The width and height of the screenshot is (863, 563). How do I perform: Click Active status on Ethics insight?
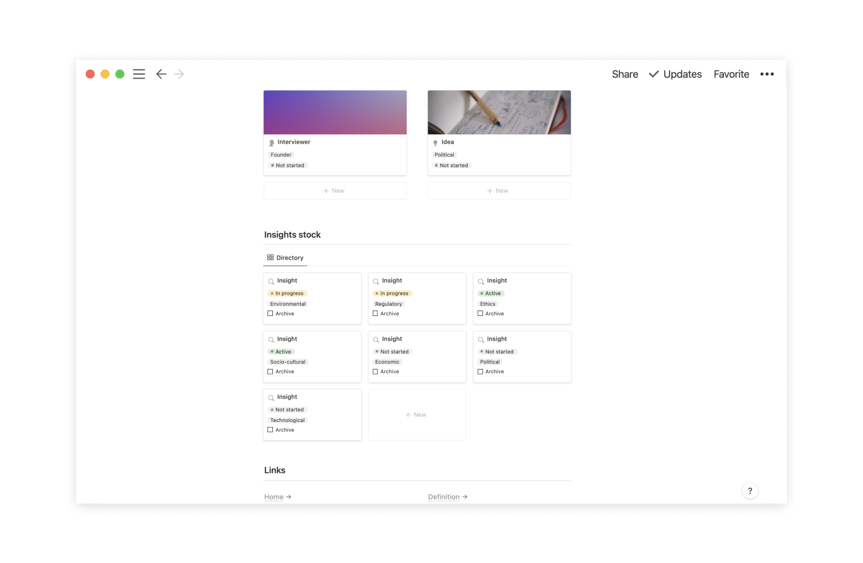pos(491,293)
